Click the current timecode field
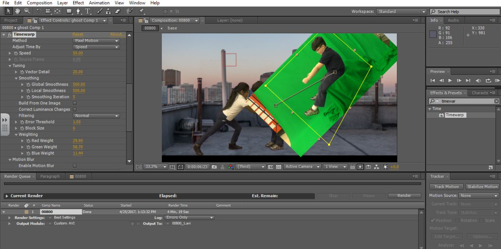 point(197,167)
